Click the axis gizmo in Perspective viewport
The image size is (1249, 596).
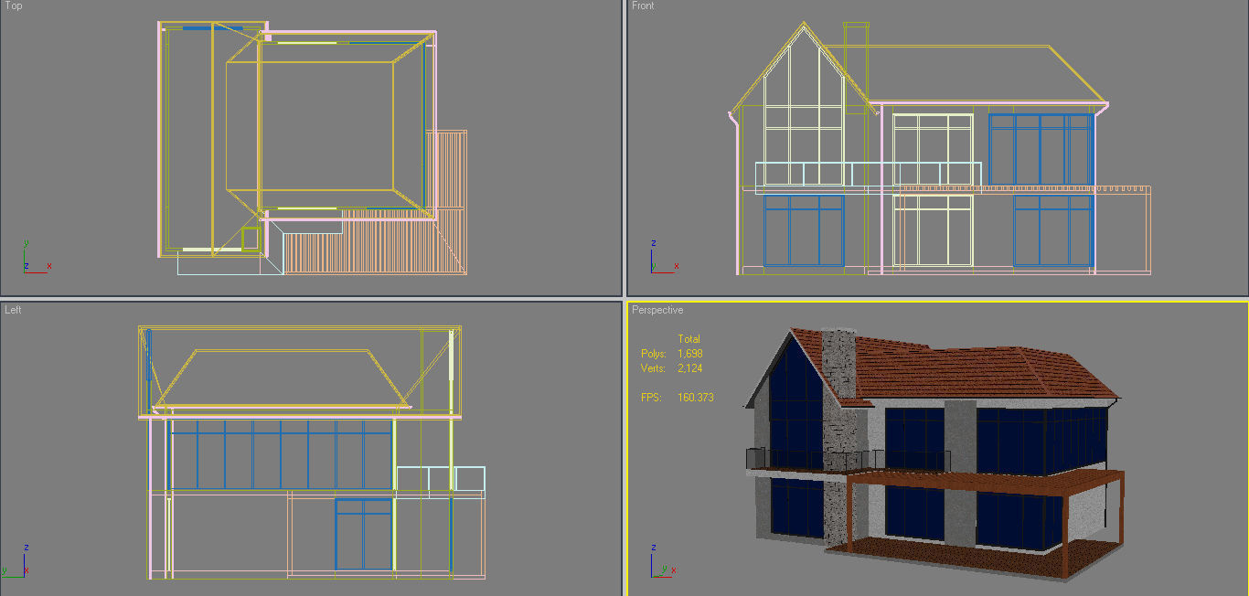pyautogui.click(x=665, y=561)
